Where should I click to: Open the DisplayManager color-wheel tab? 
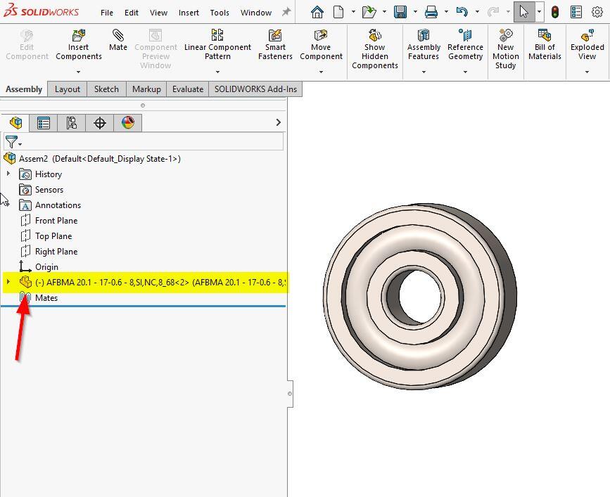click(128, 123)
